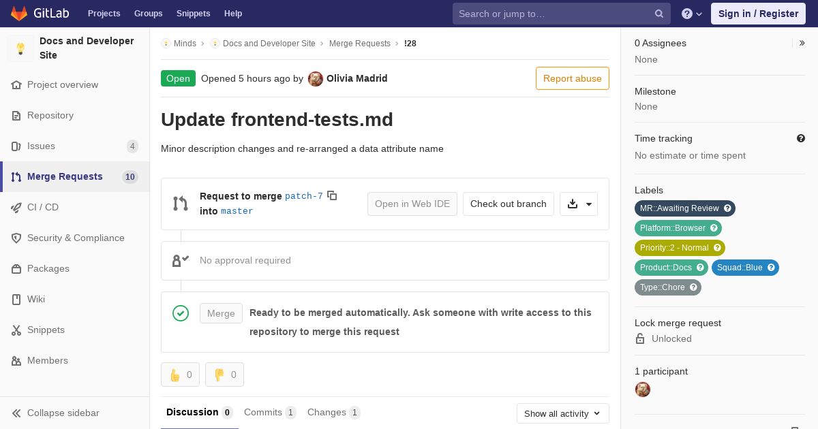
Task: Expand the download options dropdown
Action: pyautogui.click(x=579, y=204)
